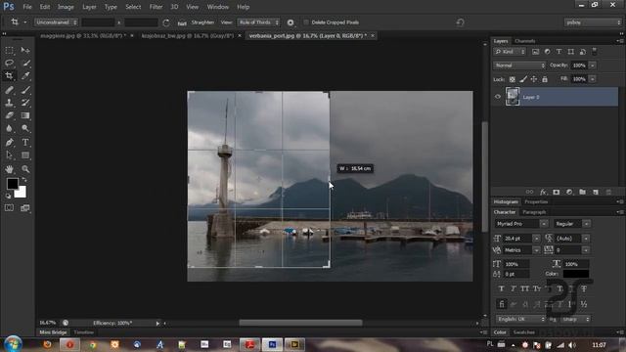
Task: Open the Filter menu
Action: (x=156, y=7)
